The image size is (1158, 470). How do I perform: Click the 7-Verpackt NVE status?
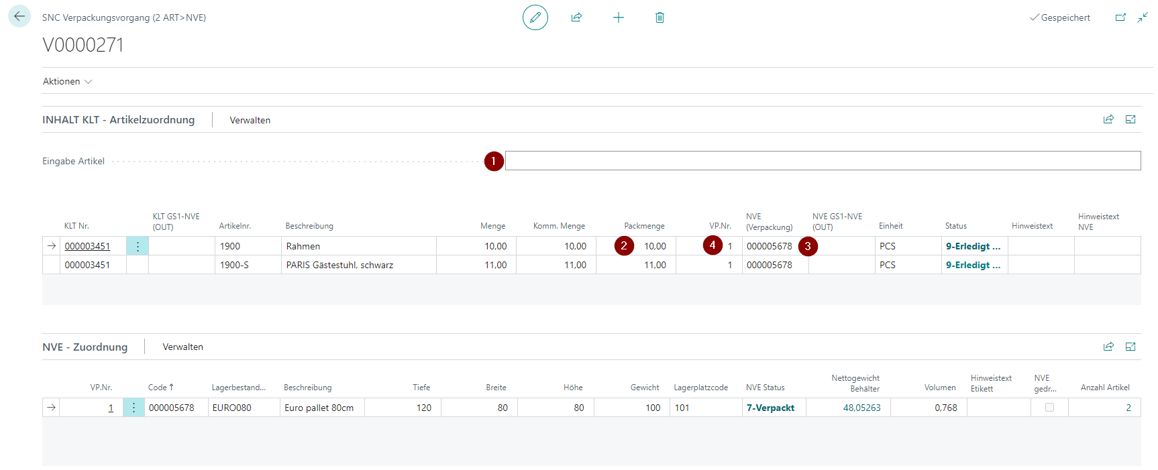pyautogui.click(x=770, y=408)
